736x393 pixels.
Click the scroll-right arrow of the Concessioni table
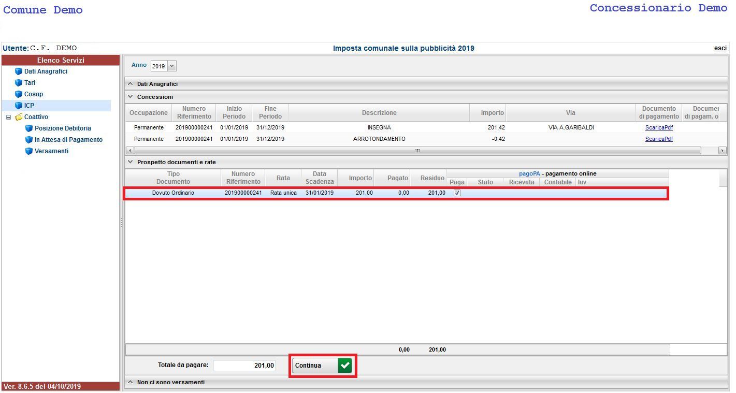pyautogui.click(x=723, y=151)
